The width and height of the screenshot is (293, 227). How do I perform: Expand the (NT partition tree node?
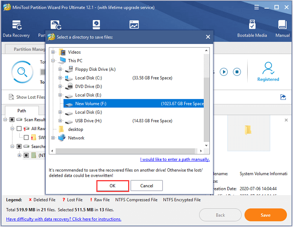[x=19, y=155]
